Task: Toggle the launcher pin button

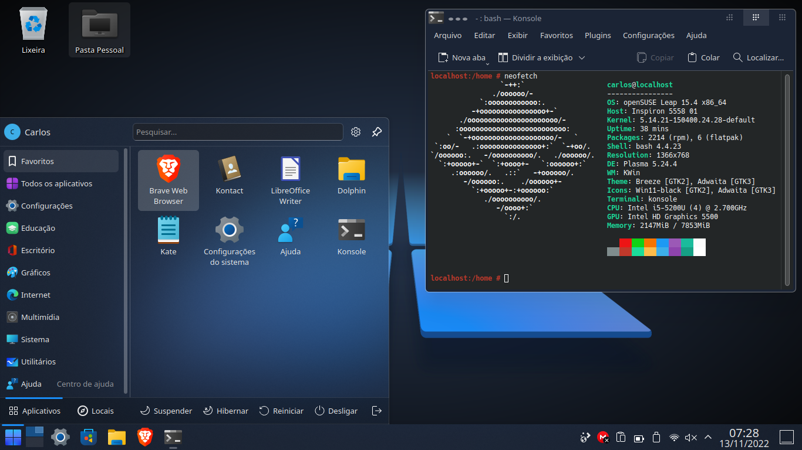Action: click(x=377, y=132)
